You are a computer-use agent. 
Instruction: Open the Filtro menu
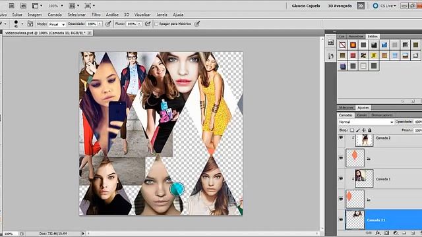tap(96, 14)
